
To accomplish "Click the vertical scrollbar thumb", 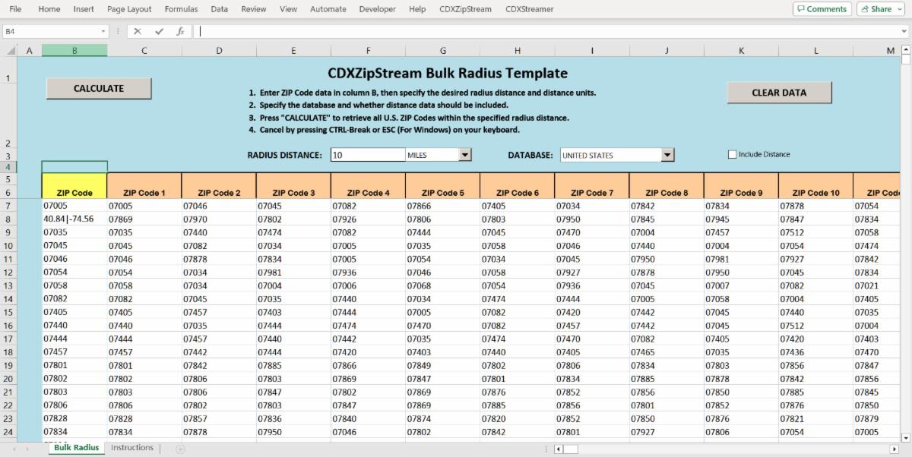I will coord(905,61).
